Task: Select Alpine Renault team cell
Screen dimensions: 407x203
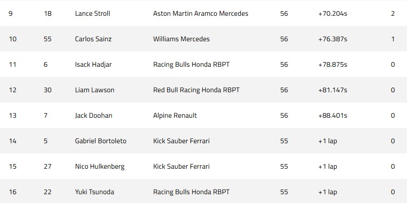Action: [175, 115]
